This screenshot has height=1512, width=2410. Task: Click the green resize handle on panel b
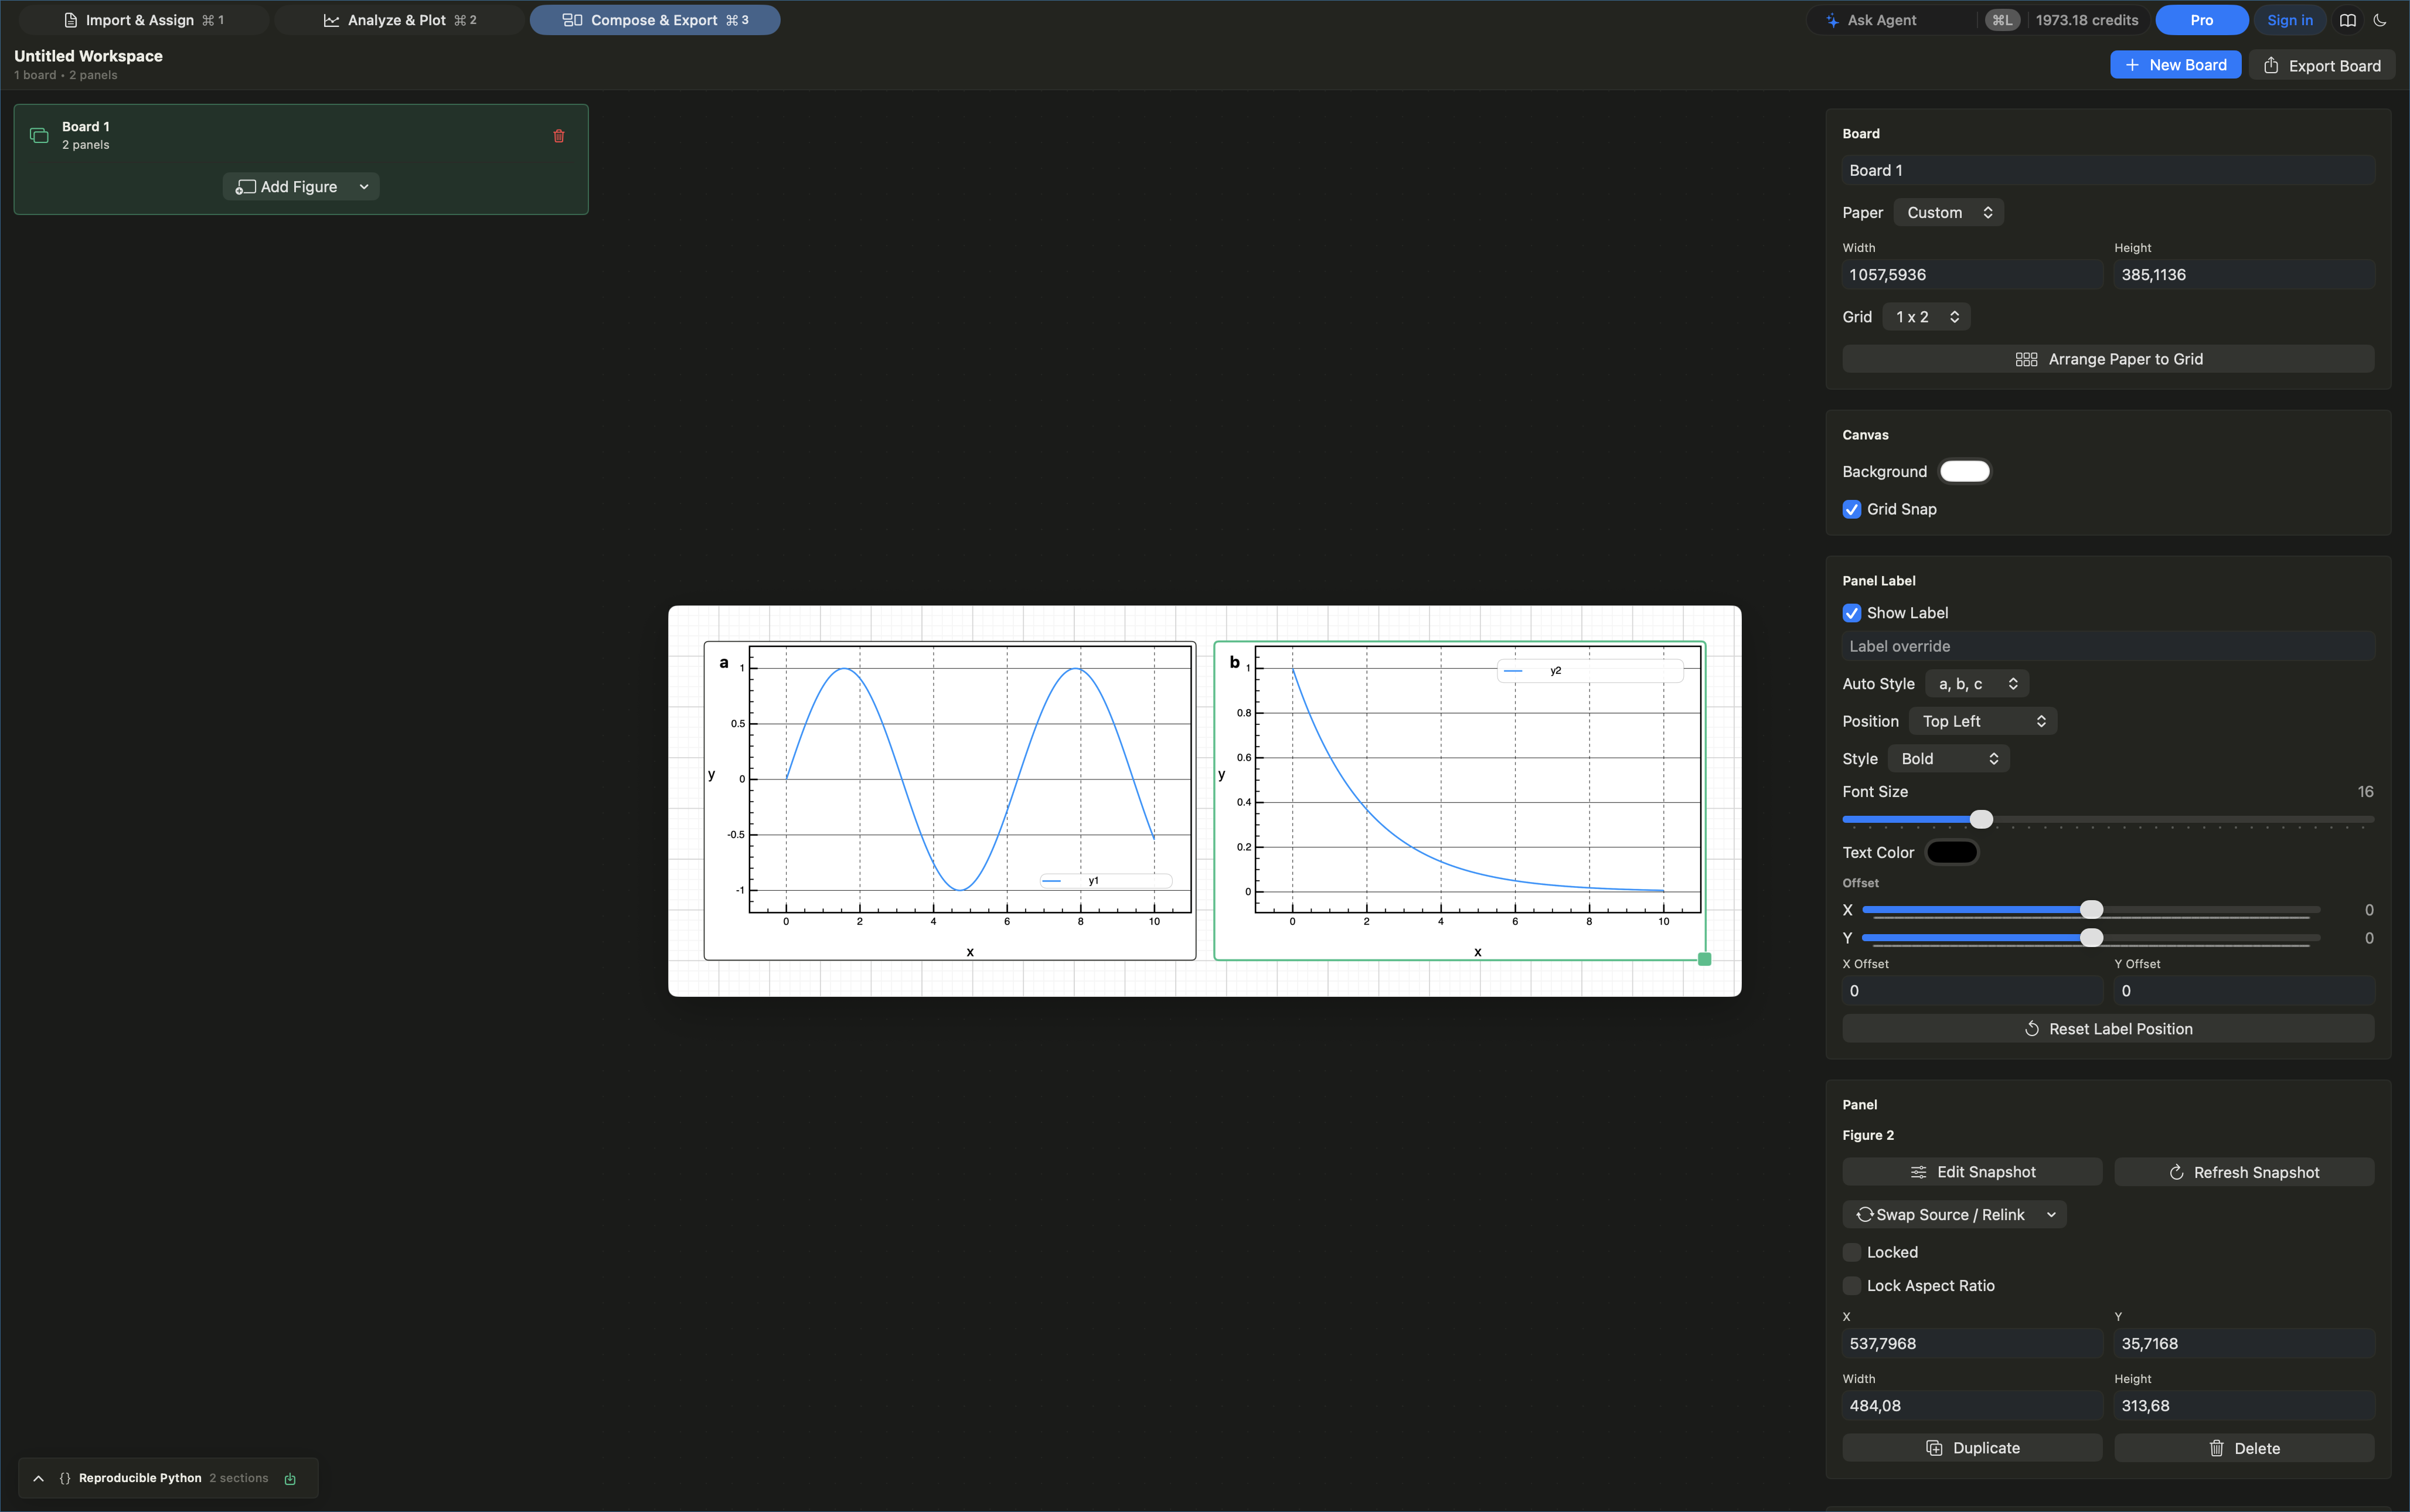coord(1705,959)
